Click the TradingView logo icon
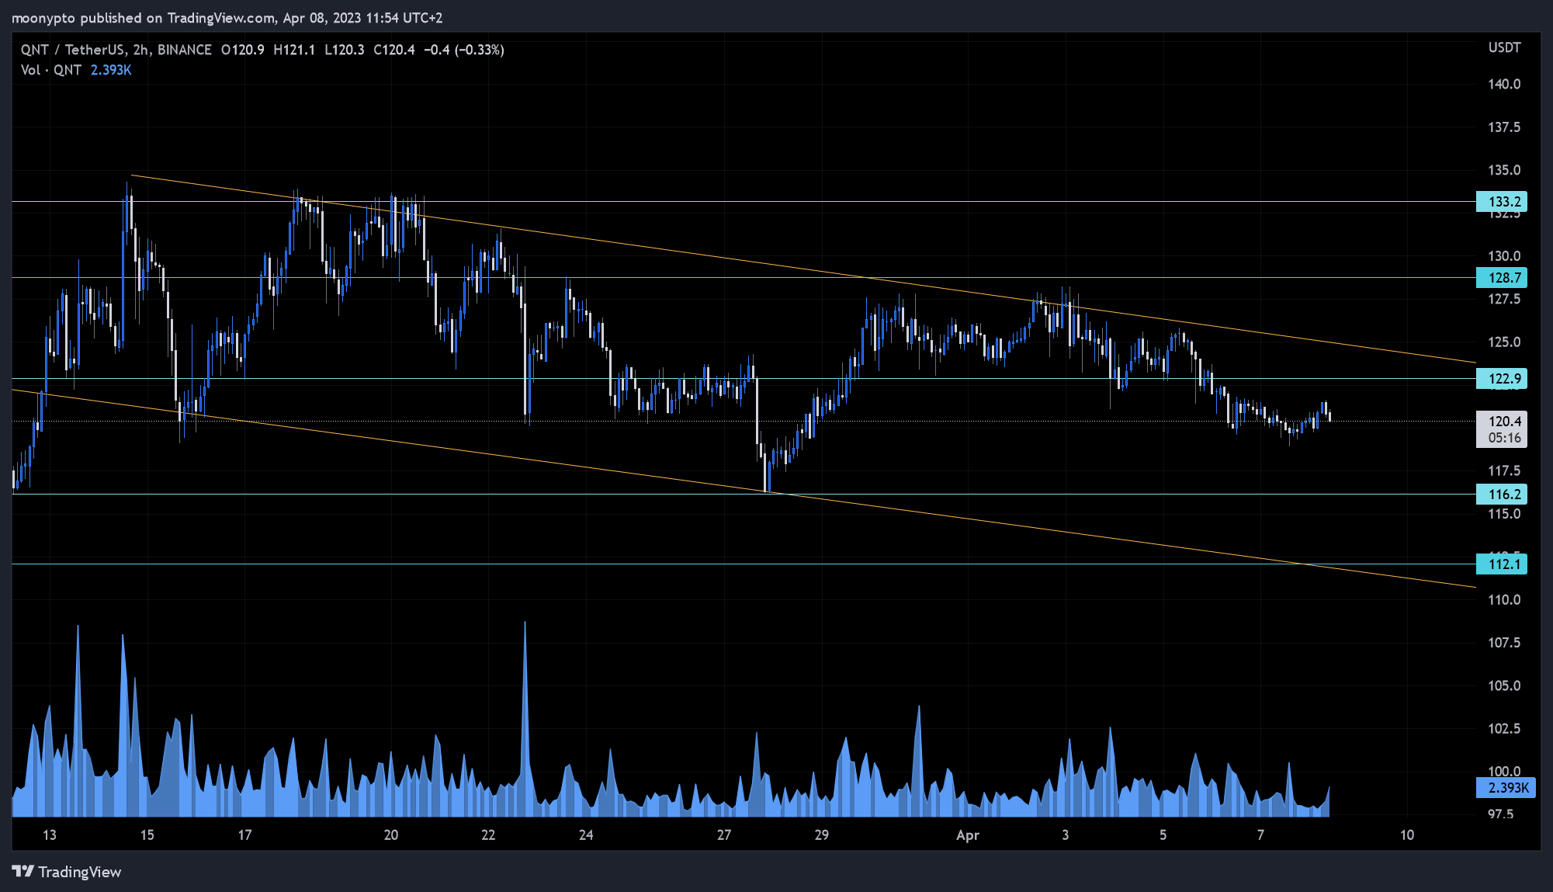Screen dimensions: 1553x892 click(23, 871)
